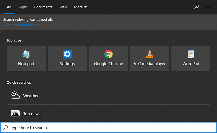The height and width of the screenshot is (133, 217).
Task: Click the Top news newspaper icon
Action: pyautogui.click(x=15, y=114)
